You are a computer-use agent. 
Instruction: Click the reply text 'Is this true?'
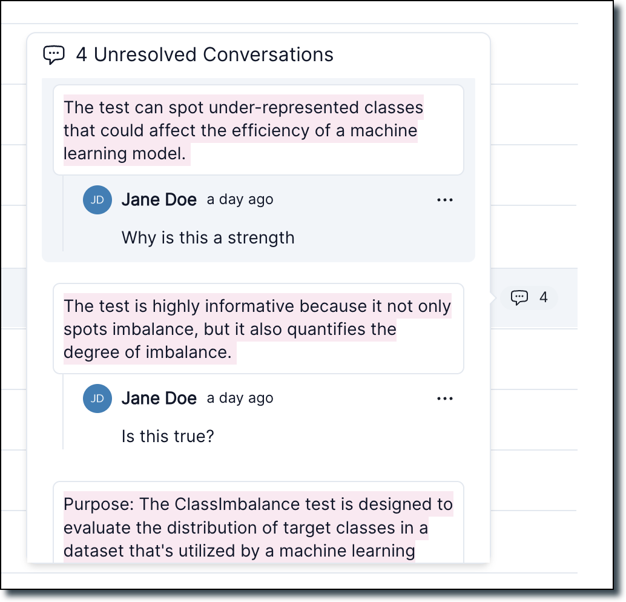168,436
